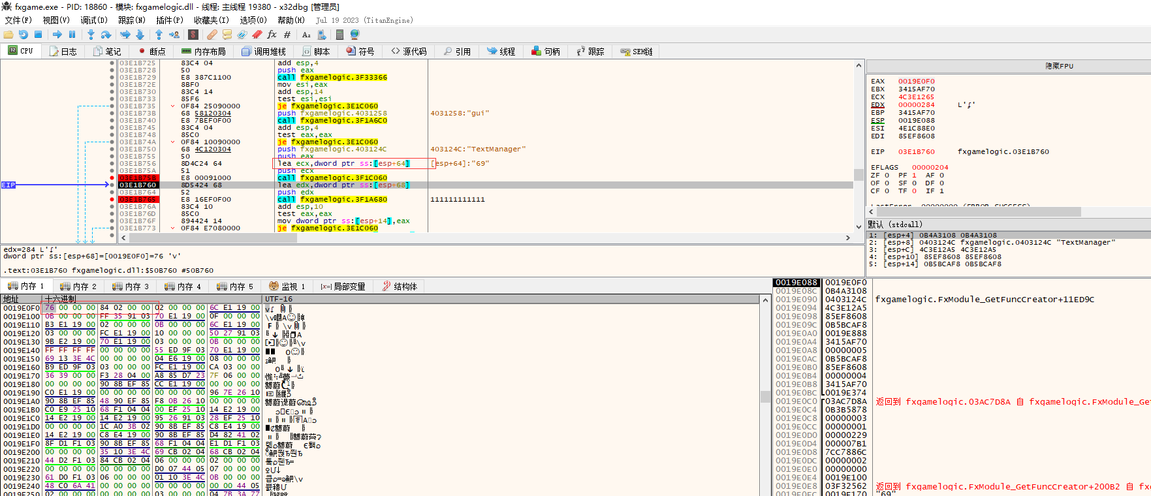1151x496 pixels.
Task: Click the memory dump scrollbar up arrow
Action: (765, 300)
